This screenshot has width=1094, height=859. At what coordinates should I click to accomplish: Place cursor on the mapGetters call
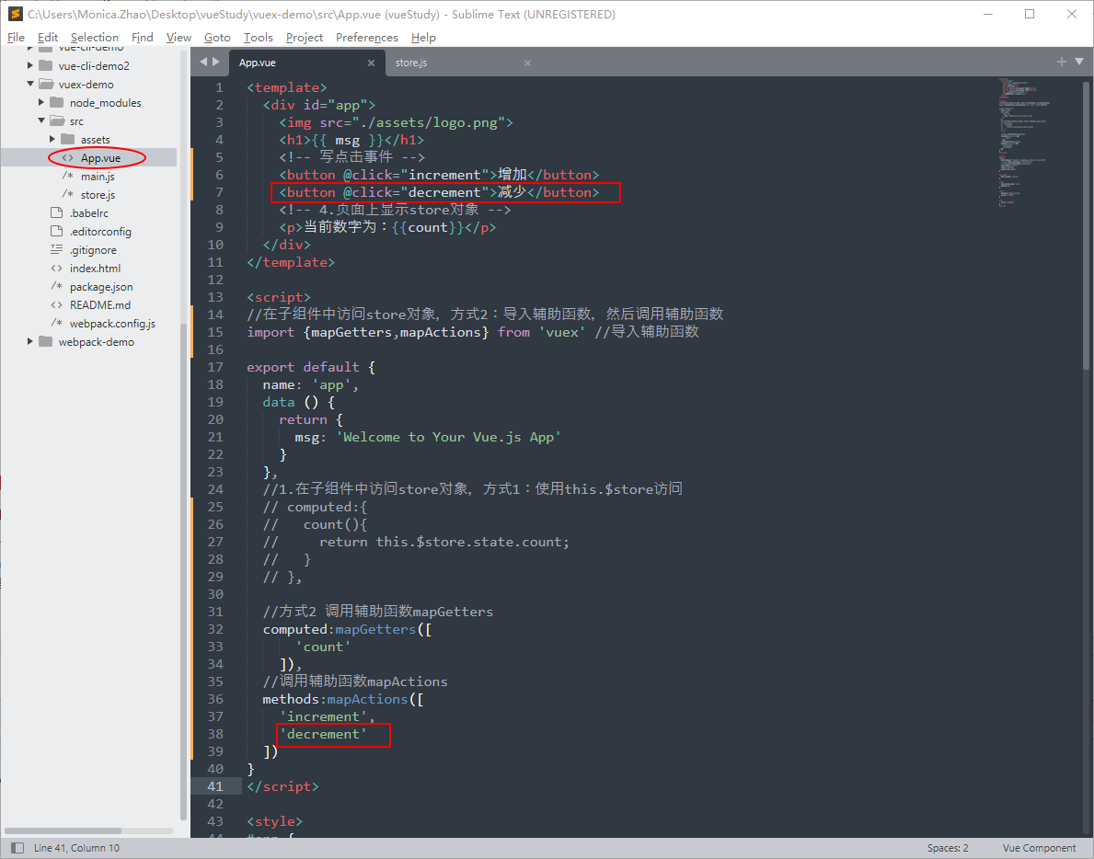tap(375, 629)
